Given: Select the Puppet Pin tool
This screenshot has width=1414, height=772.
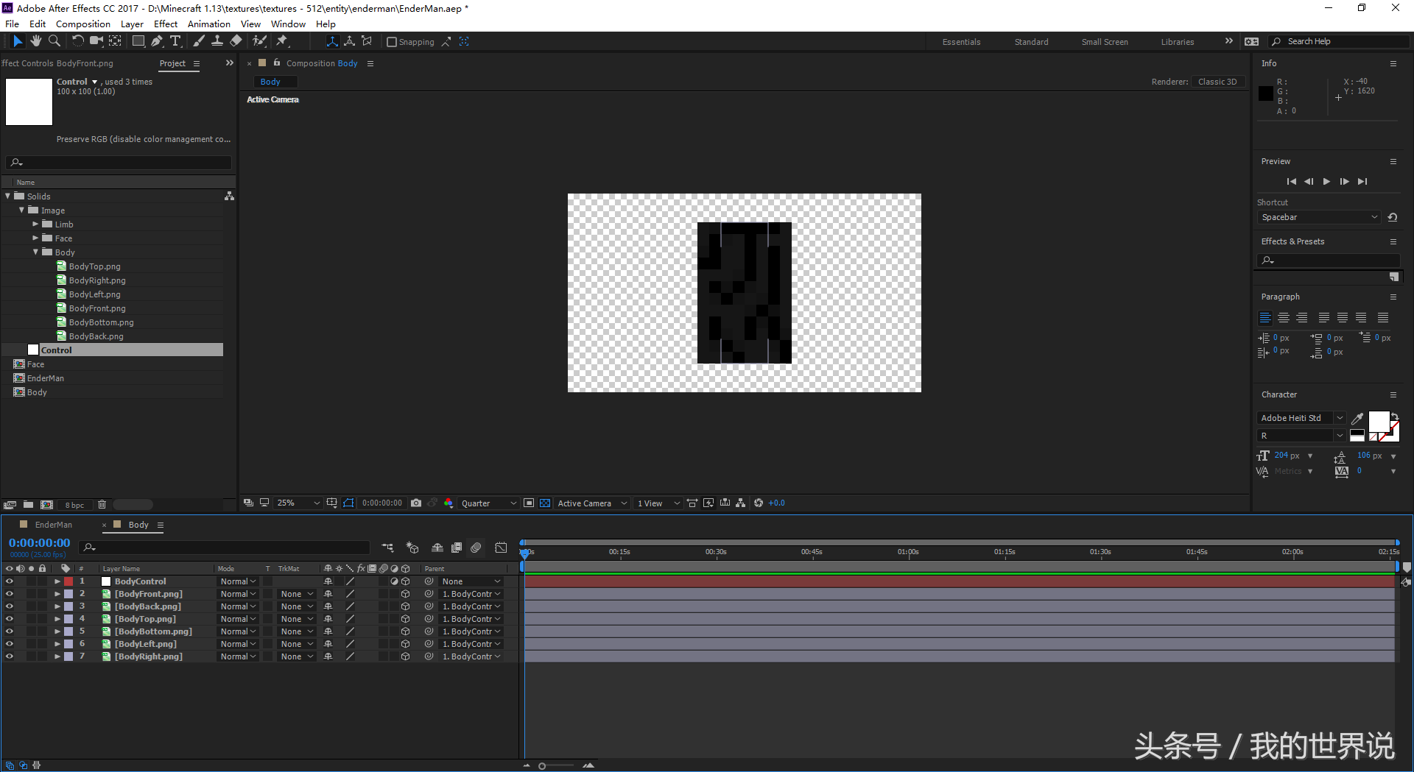Looking at the screenshot, I should [x=281, y=41].
